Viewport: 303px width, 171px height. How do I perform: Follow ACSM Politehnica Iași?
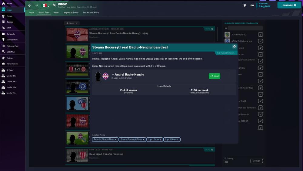pyautogui.click(x=260, y=41)
